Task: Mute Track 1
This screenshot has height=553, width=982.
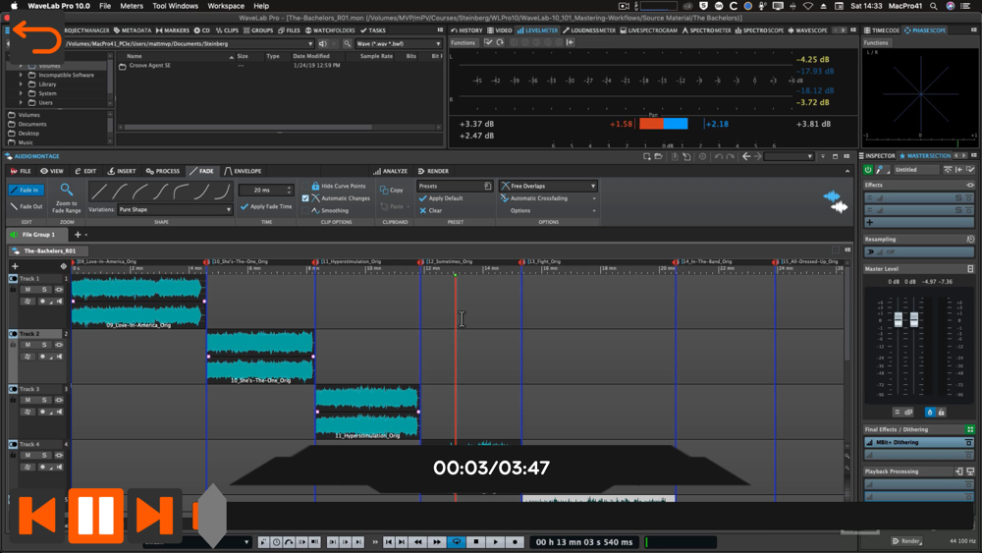Action: click(x=27, y=290)
